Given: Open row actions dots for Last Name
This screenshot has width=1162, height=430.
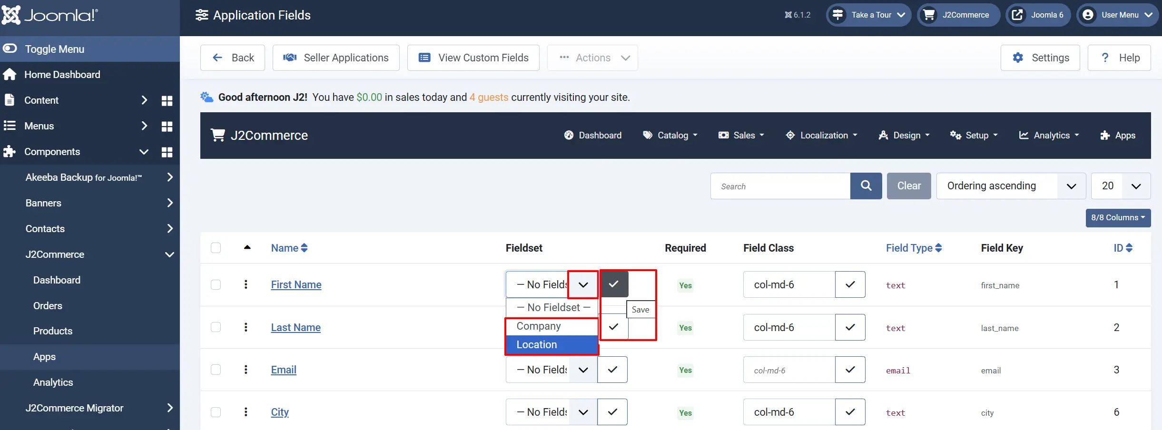Looking at the screenshot, I should (246, 327).
